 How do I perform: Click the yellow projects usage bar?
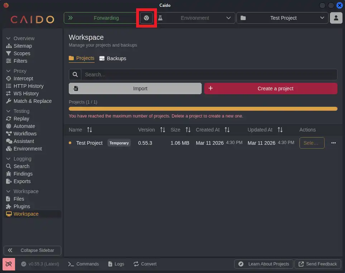pyautogui.click(x=203, y=109)
